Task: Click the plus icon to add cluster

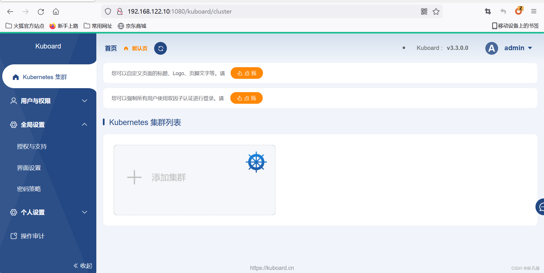Action: click(134, 177)
